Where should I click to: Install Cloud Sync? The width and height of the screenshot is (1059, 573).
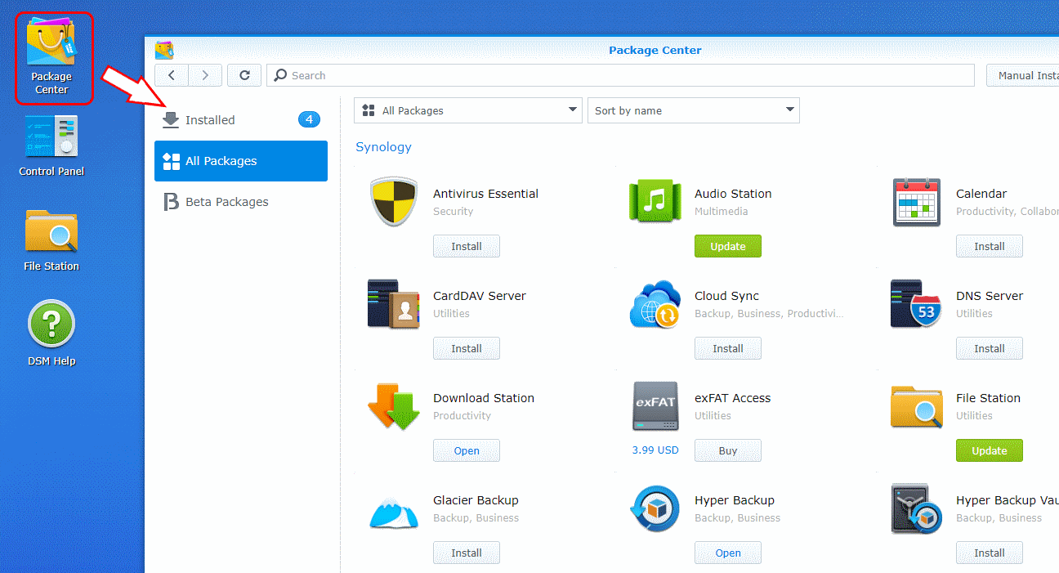728,348
